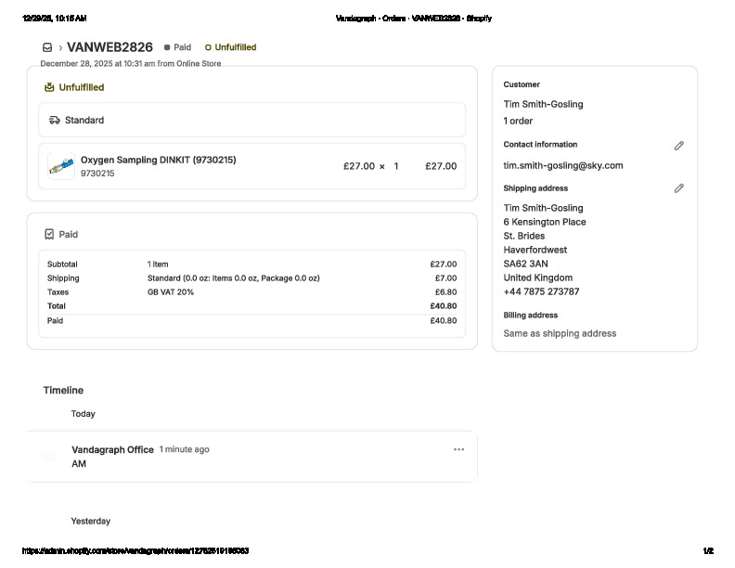
Task: Click the customer's 1 order link
Action: 518,121
